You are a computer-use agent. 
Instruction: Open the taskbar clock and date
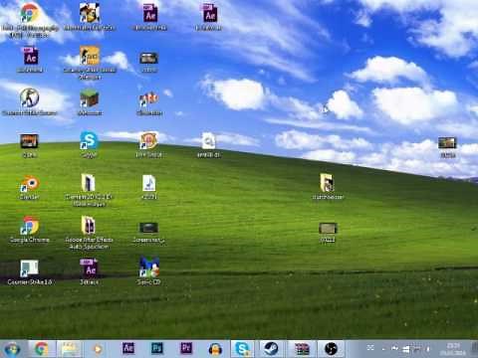click(x=453, y=349)
